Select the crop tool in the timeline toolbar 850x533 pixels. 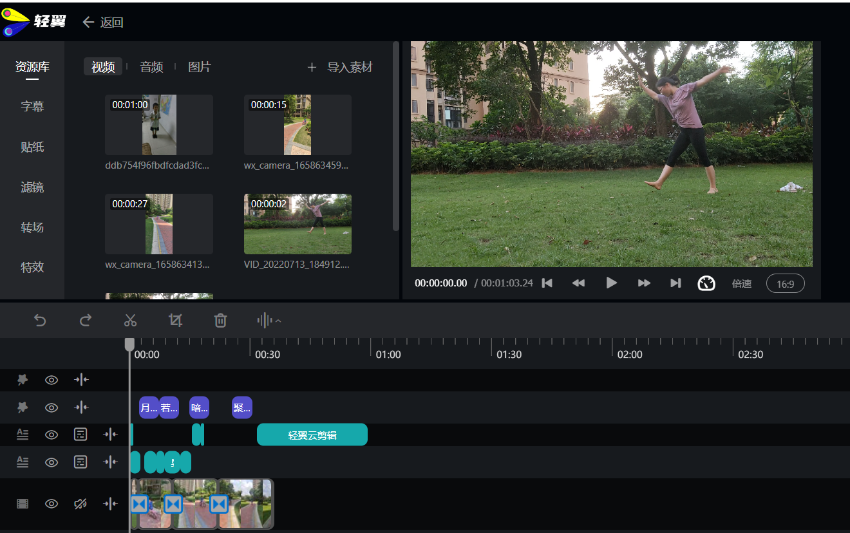click(175, 320)
